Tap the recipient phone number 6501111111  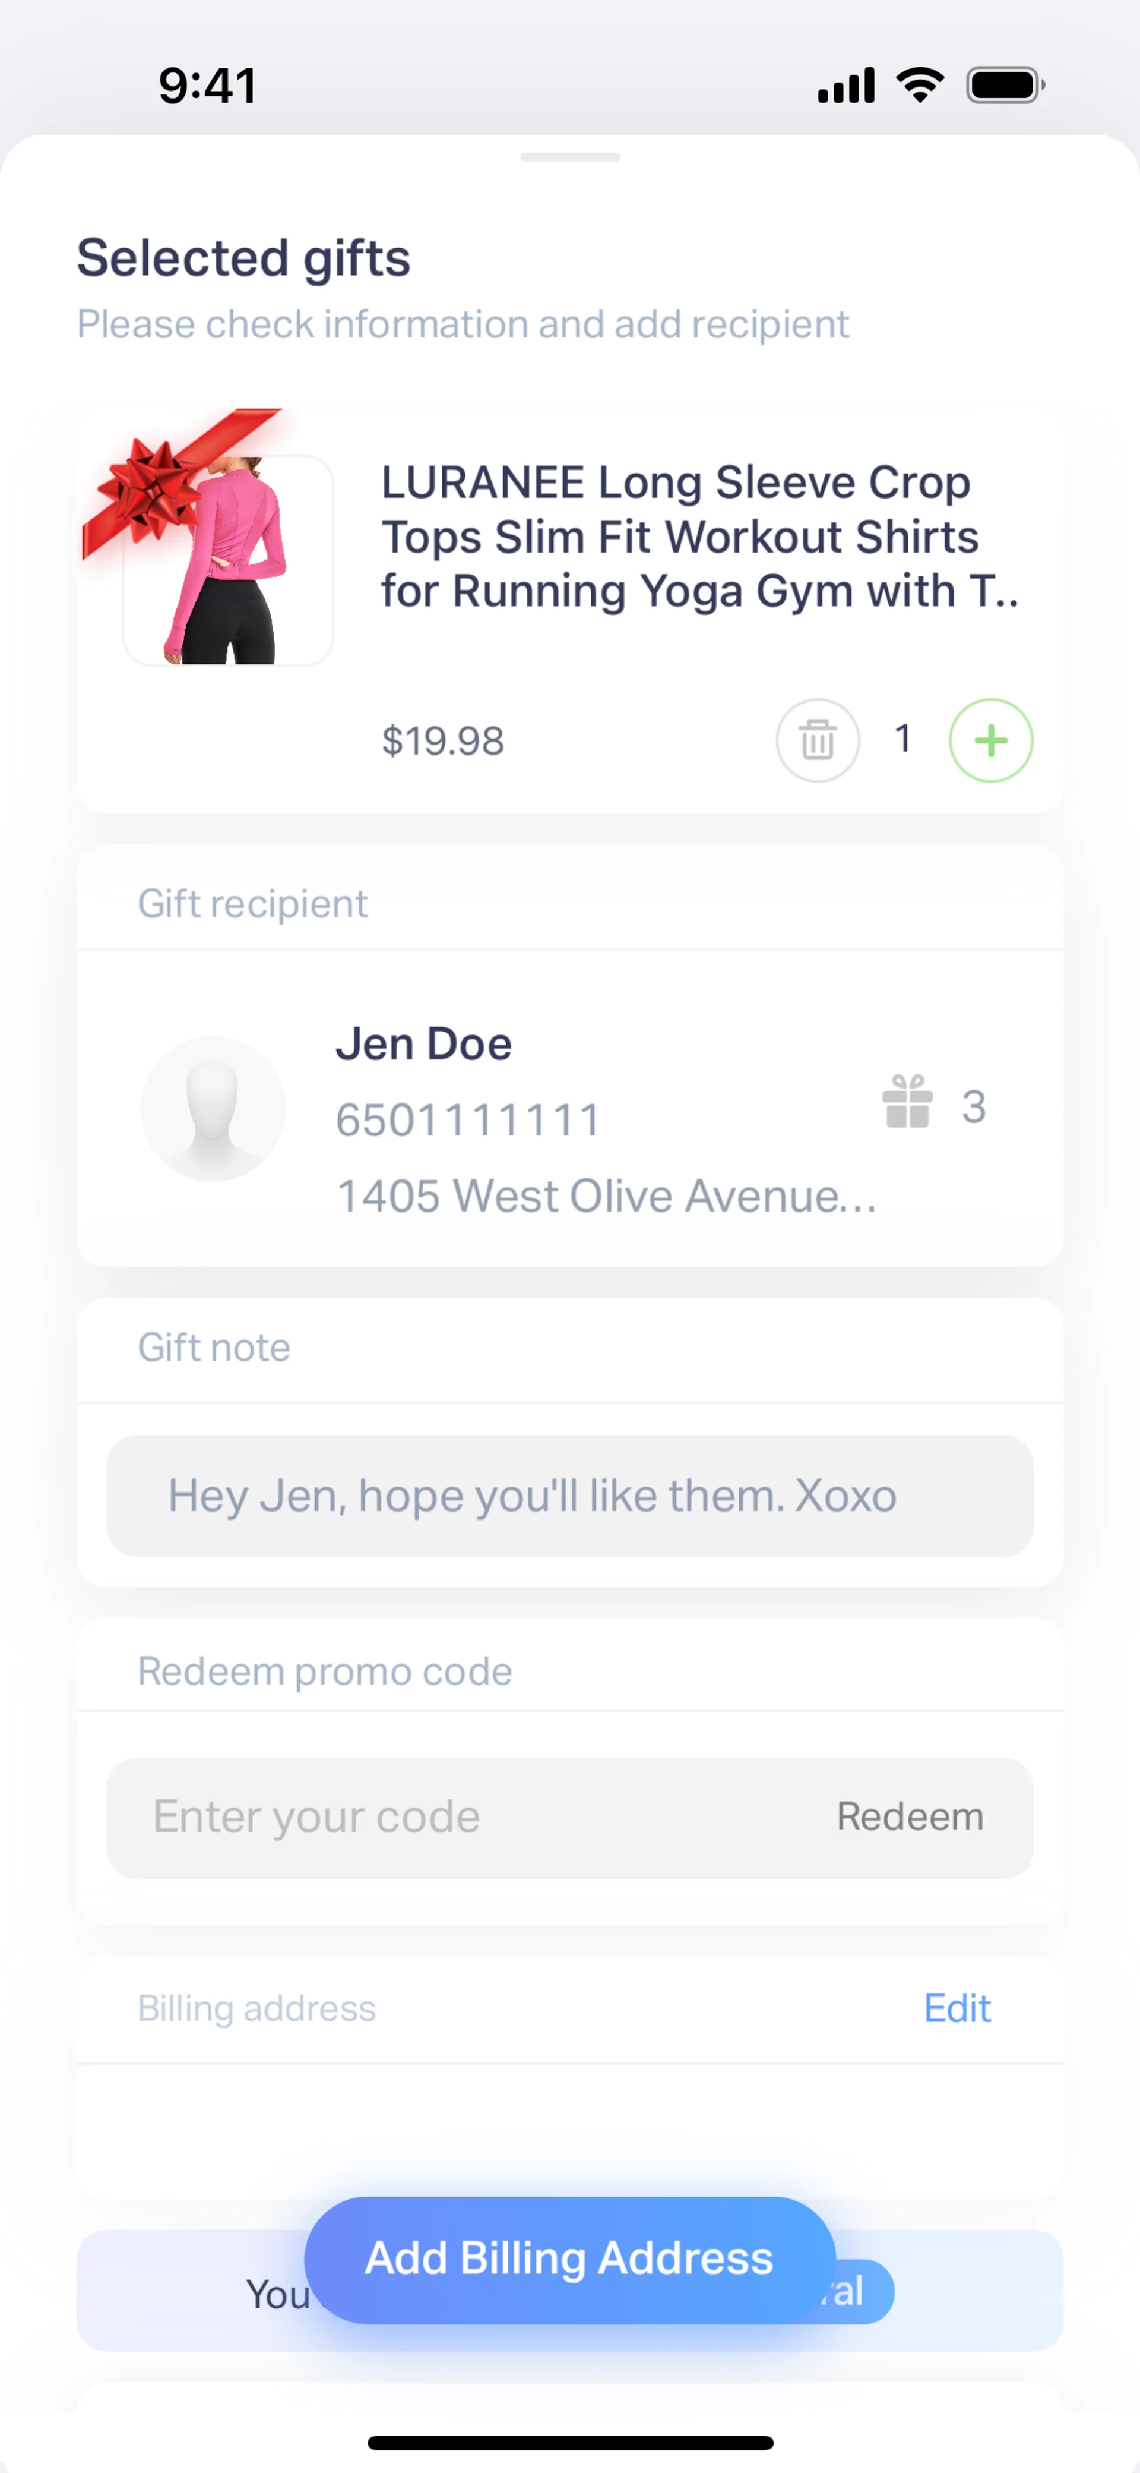[x=468, y=1119]
